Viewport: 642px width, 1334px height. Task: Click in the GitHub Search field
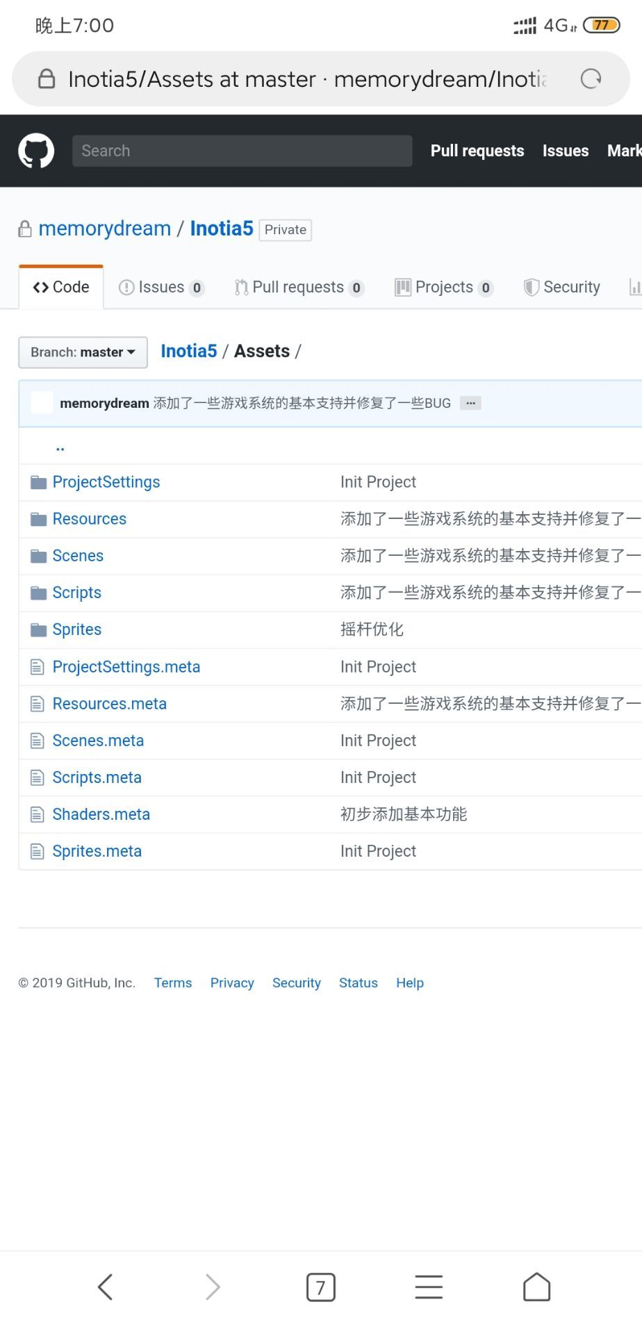pyautogui.click(x=242, y=151)
